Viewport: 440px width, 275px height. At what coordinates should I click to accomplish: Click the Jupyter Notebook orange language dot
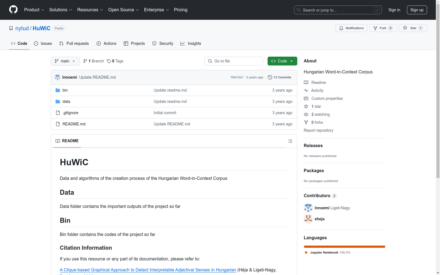(306, 252)
